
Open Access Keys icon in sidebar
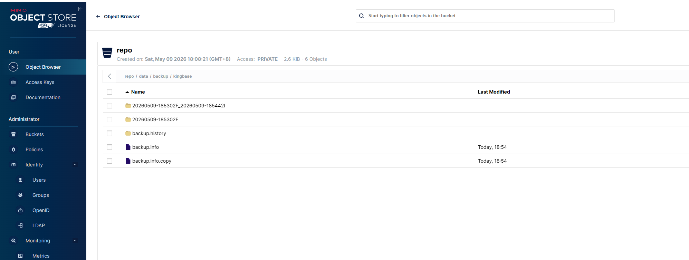click(13, 82)
